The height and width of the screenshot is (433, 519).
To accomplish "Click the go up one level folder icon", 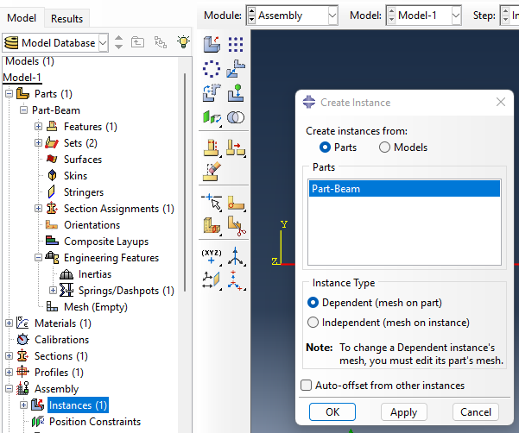I will [137, 42].
